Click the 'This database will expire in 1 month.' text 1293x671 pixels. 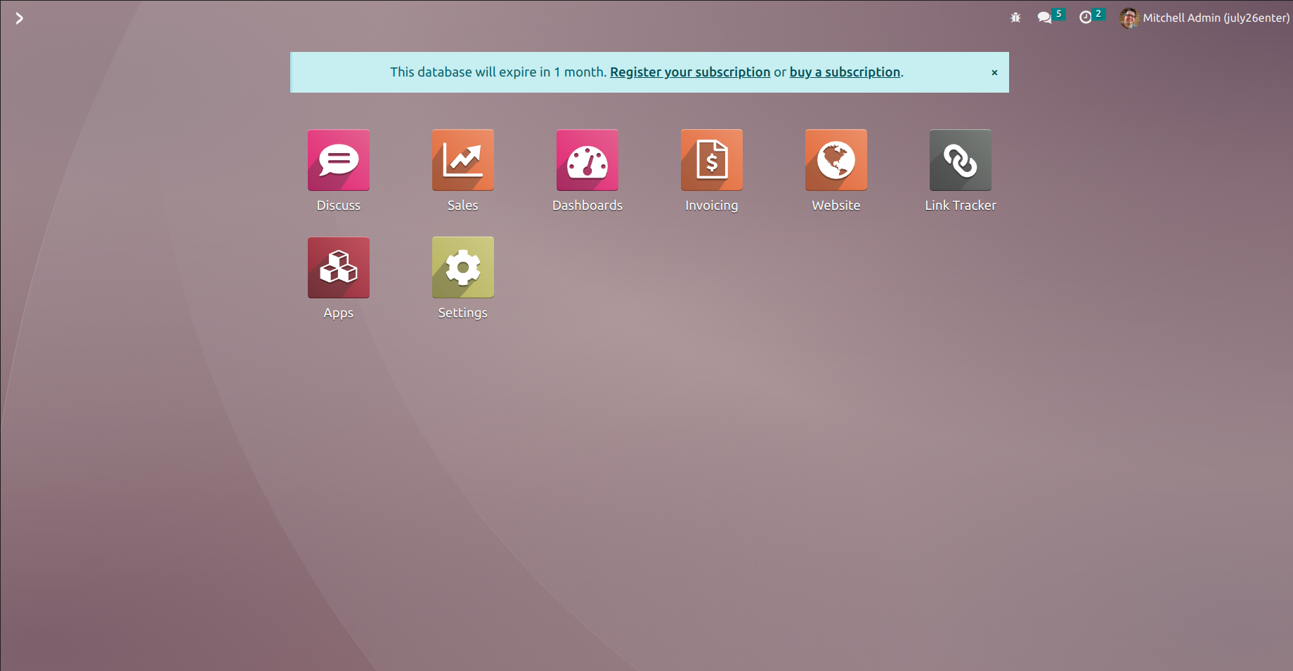coord(498,72)
